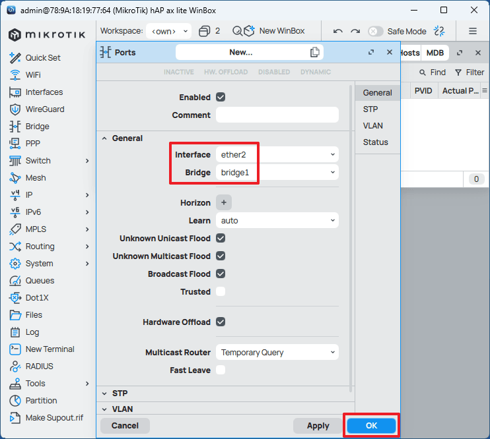Image resolution: width=490 pixels, height=439 pixels.
Task: Select the Status side tab
Action: (375, 142)
